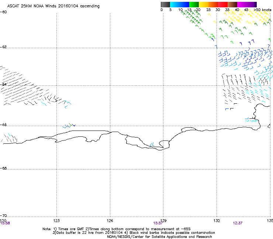This screenshot has width=273, height=239.
Task: Click the -68 latitude label
Action: tap(3, 168)
